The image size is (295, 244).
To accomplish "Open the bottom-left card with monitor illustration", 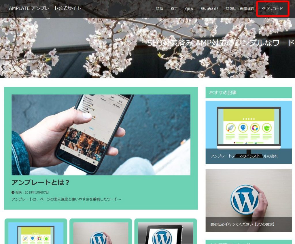I will tap(36, 233).
